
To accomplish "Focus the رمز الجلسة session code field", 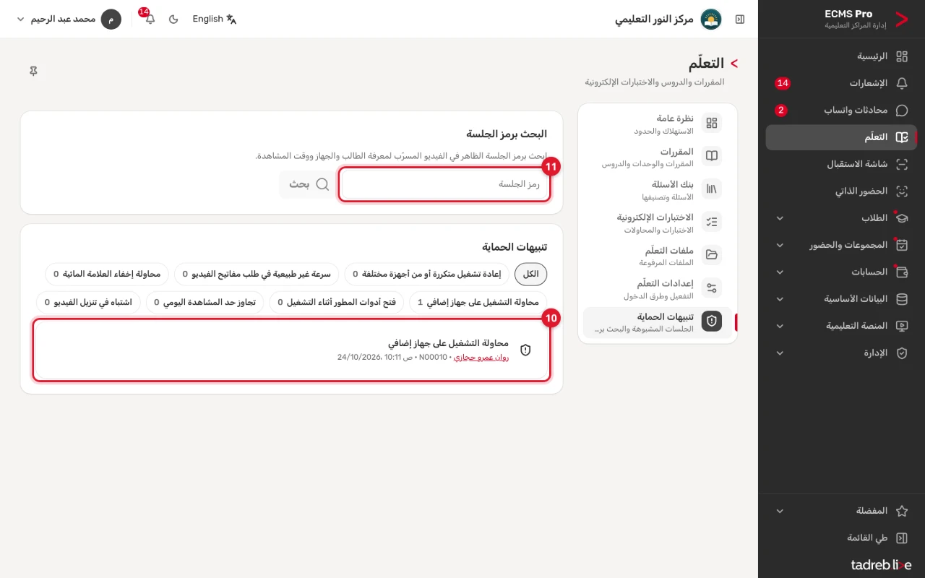I will (x=444, y=184).
